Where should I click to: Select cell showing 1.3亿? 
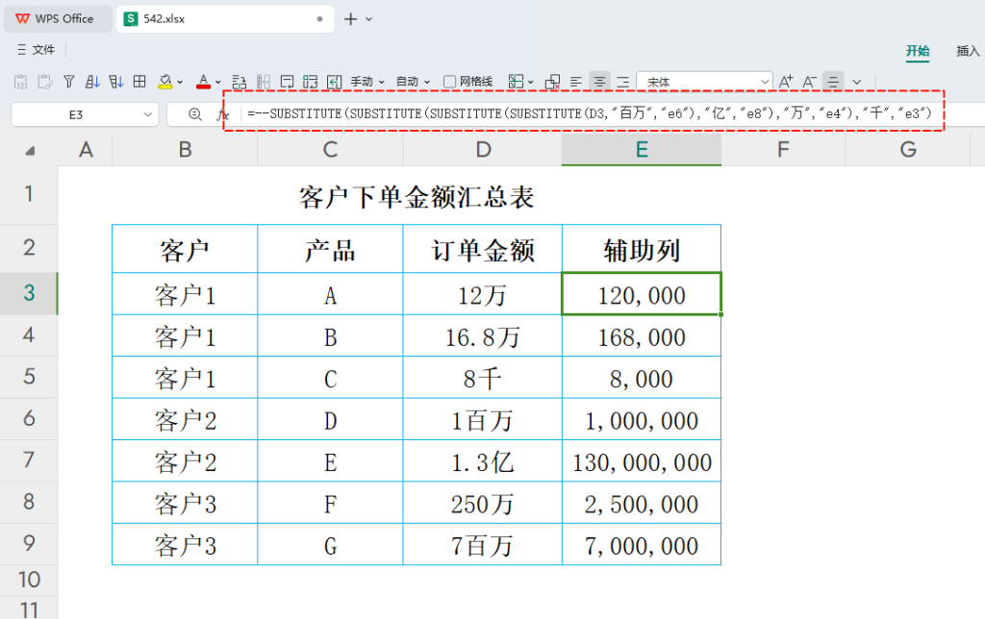(483, 460)
